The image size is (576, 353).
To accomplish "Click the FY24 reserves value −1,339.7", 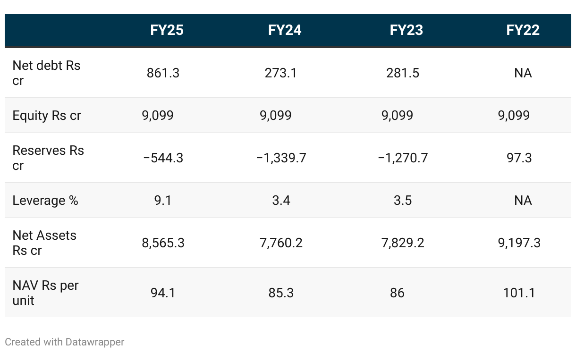I will click(281, 158).
